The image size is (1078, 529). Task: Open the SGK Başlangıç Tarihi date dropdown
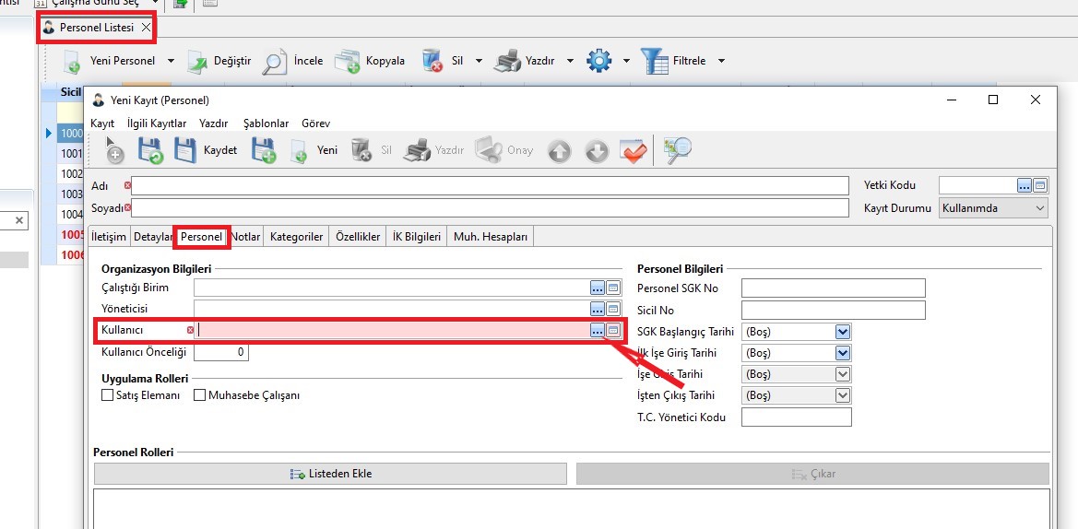(842, 331)
